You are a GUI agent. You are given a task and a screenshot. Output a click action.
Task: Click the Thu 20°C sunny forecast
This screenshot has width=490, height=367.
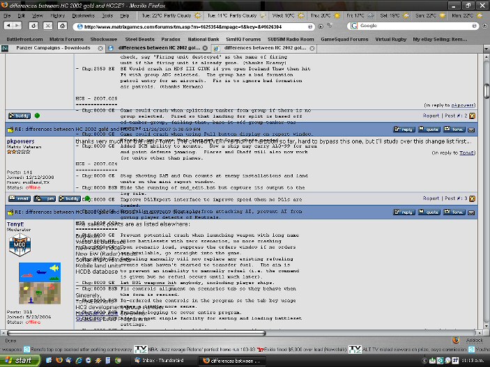[326, 15]
